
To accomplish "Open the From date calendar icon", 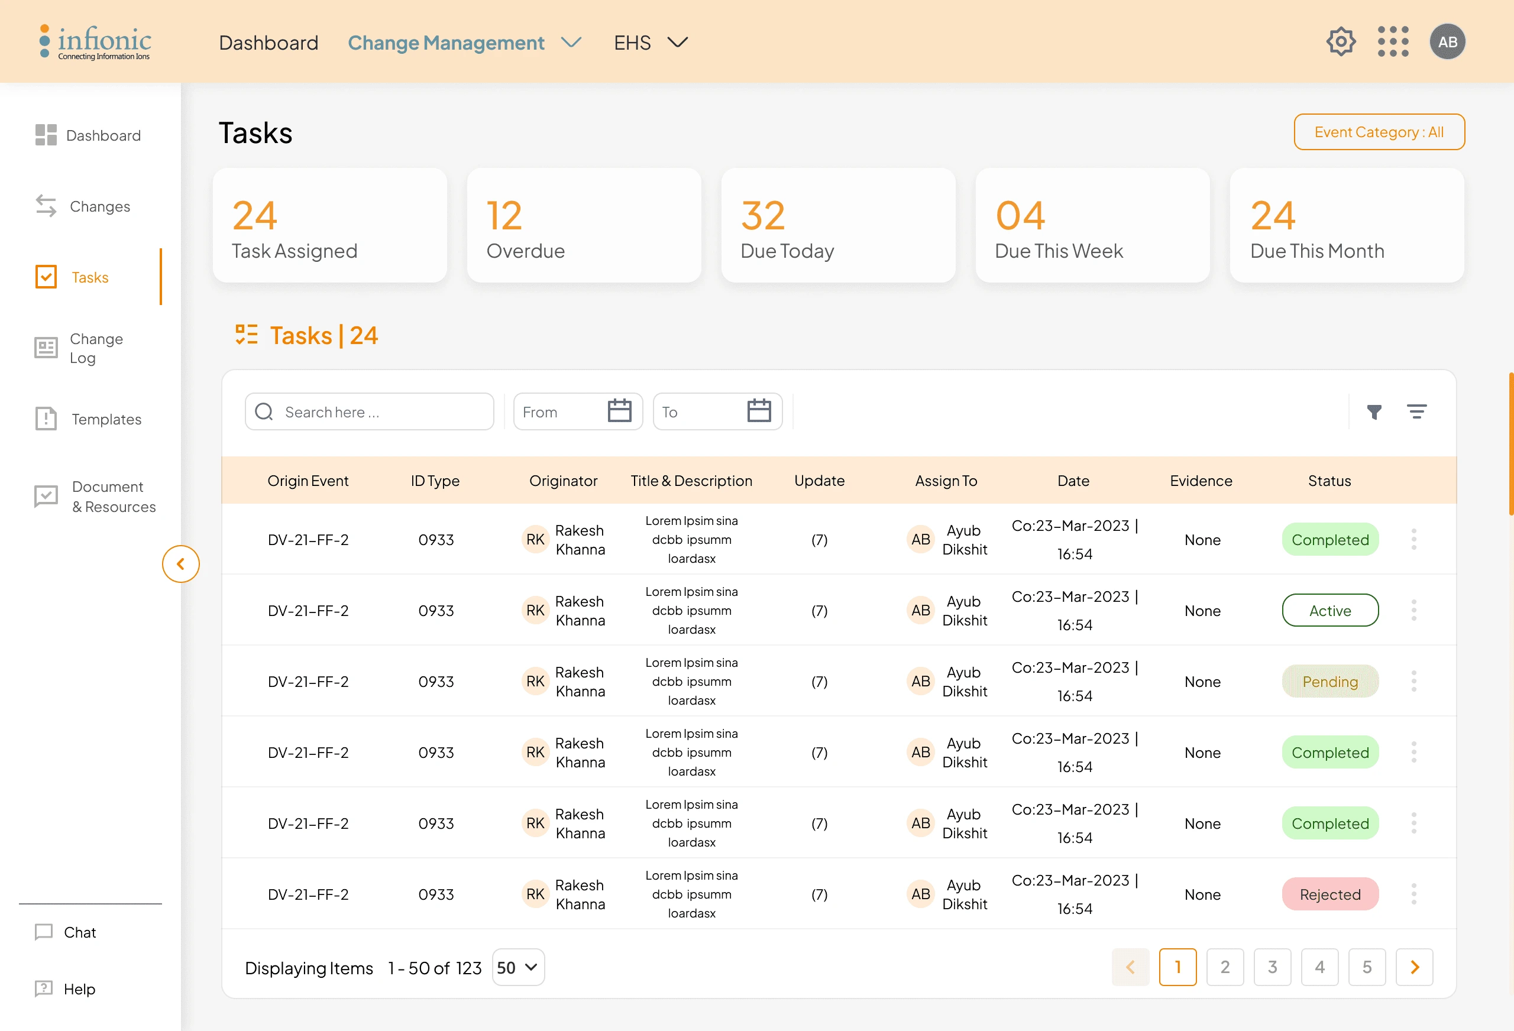I will (x=619, y=411).
